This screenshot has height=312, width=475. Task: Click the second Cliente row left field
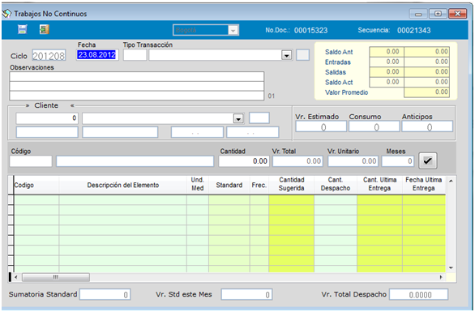pyautogui.click(x=47, y=132)
